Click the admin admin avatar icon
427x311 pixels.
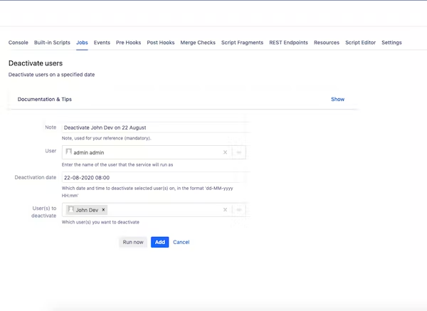[x=68, y=152]
